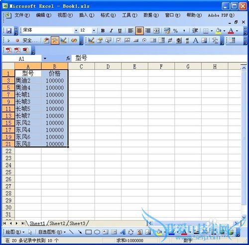Open the 文件(F) menu
The height and width of the screenshot is (245, 249).
point(22,15)
